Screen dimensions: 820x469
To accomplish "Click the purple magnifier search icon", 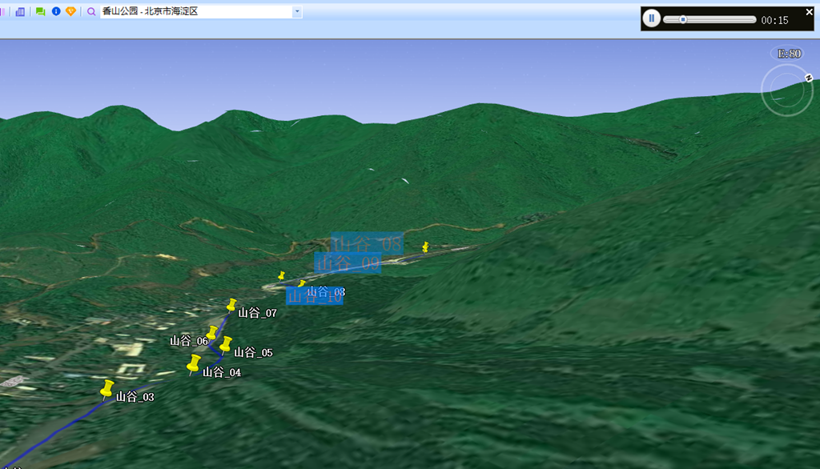I will click(91, 11).
